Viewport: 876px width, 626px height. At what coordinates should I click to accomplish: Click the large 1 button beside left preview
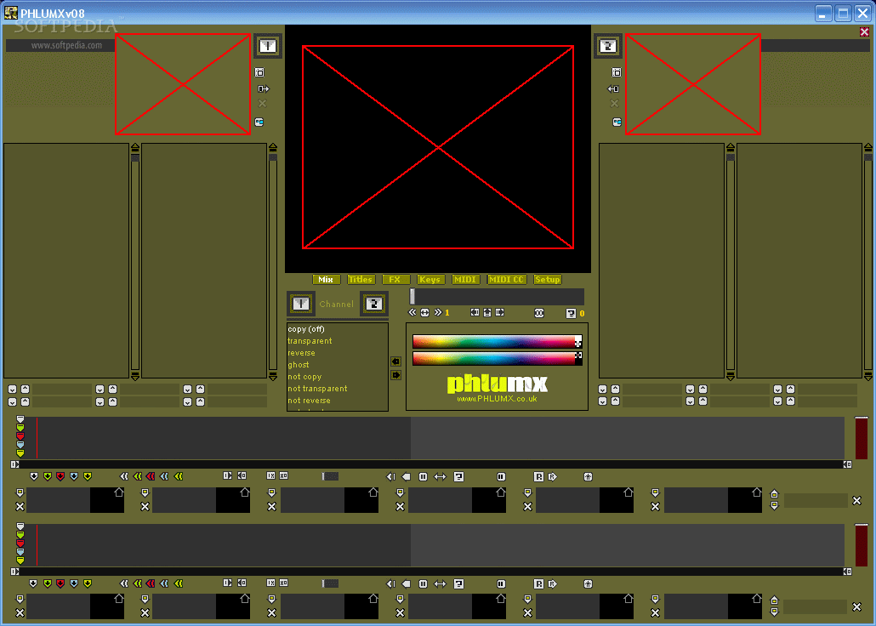(268, 46)
